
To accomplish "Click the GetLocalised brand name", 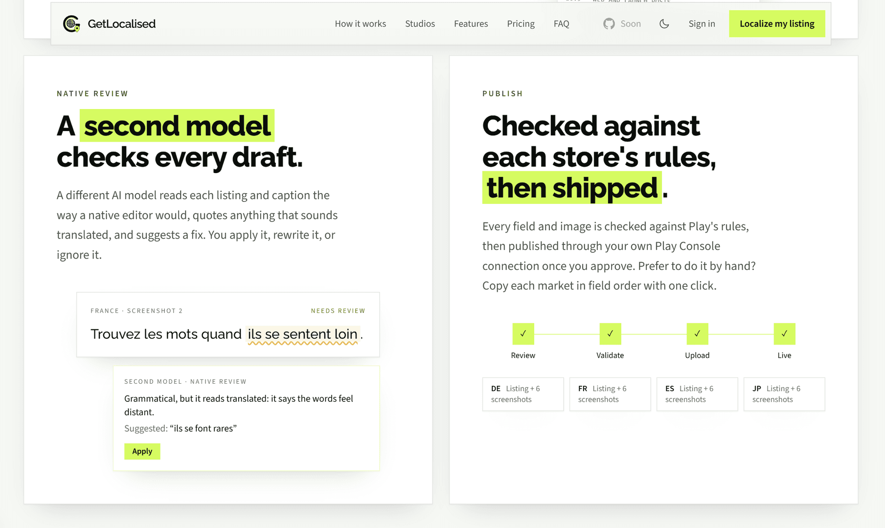I will (122, 23).
